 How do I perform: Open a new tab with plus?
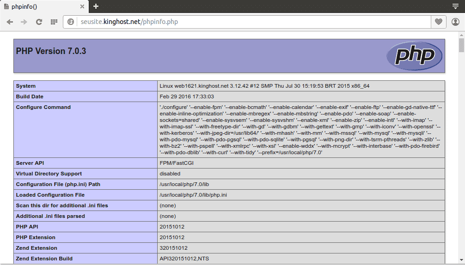(96, 6)
